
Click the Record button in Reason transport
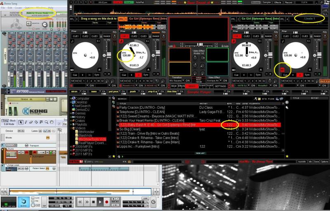pyautogui.click(x=106, y=202)
